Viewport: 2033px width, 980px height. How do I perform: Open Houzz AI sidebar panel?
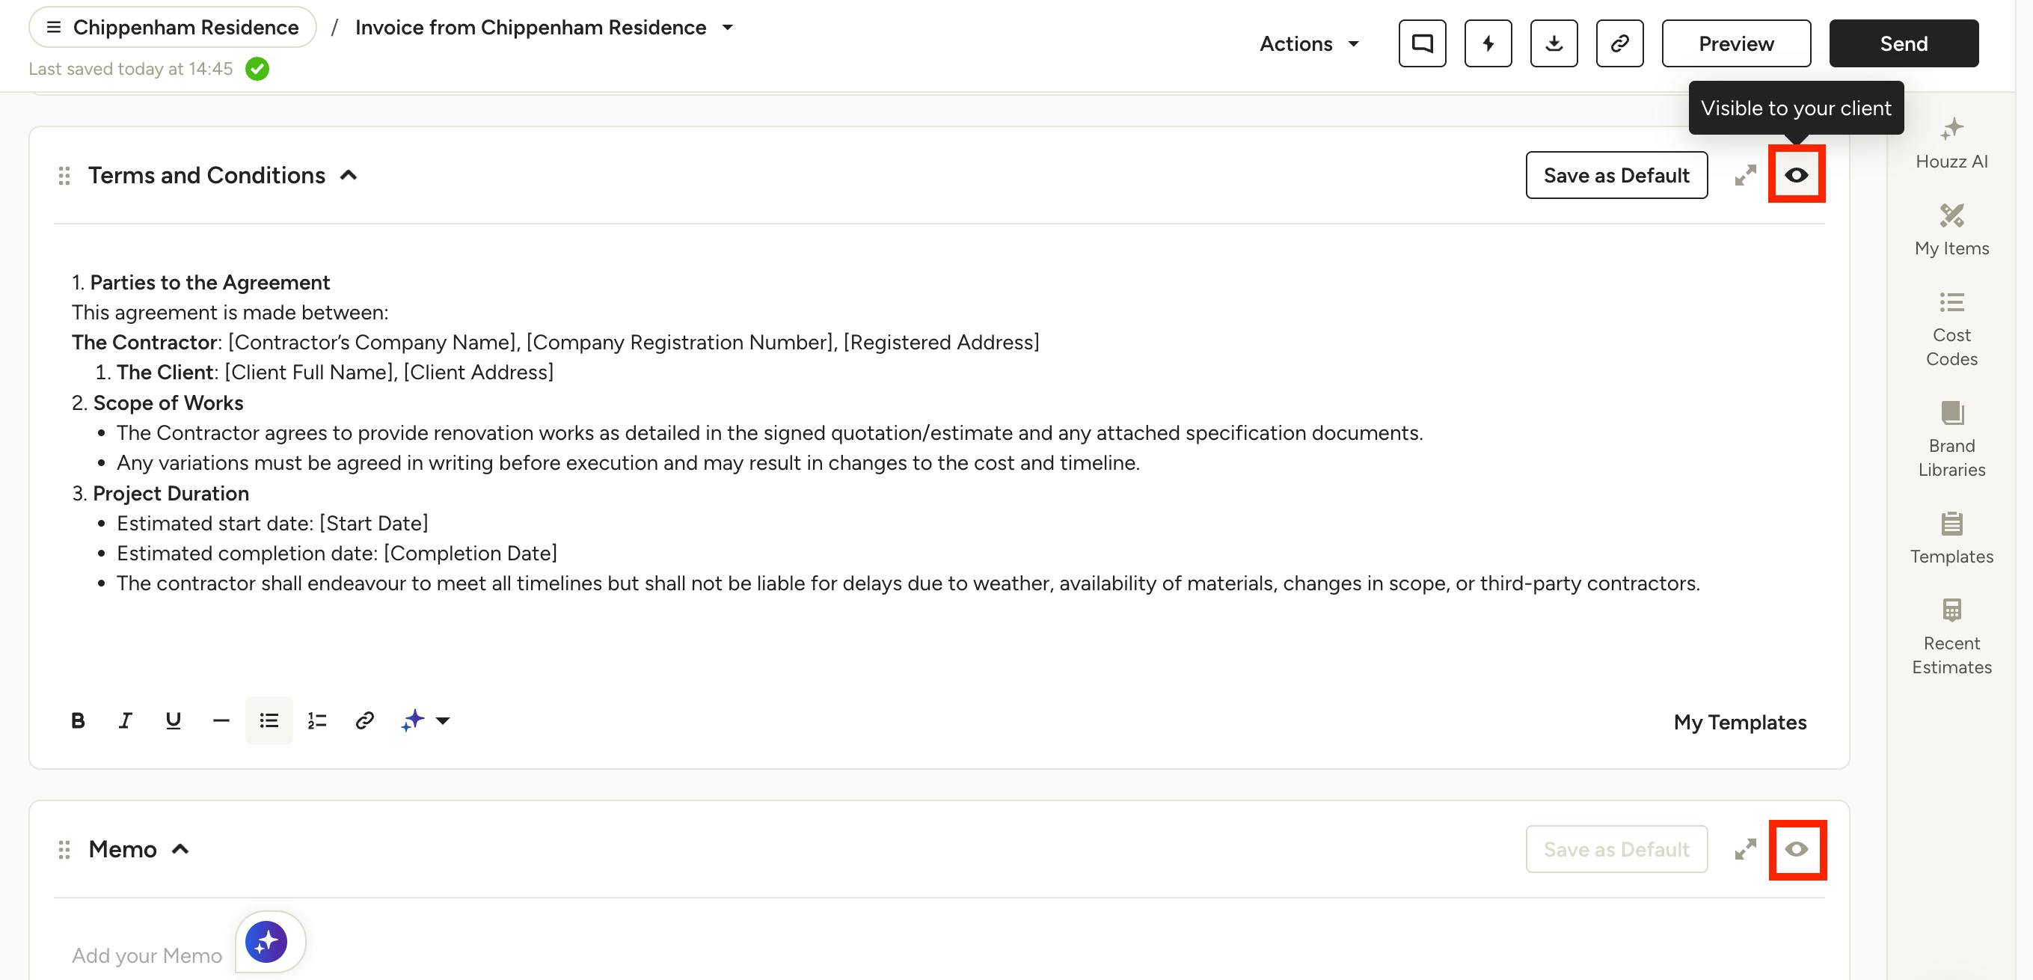click(1951, 144)
